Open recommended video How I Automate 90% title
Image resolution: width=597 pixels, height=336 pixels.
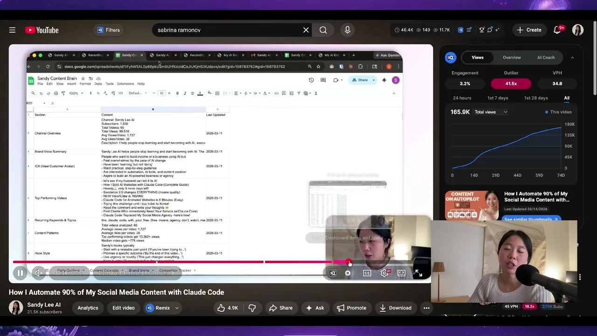click(x=537, y=196)
